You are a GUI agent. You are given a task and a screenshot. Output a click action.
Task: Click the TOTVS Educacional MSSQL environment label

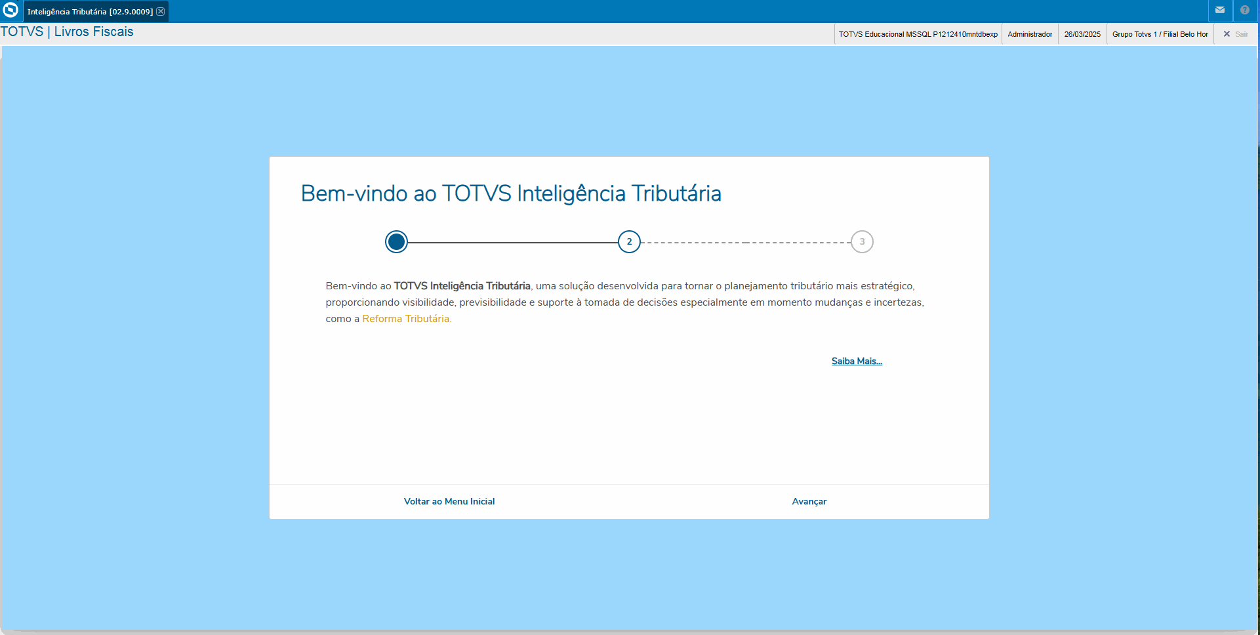point(918,34)
